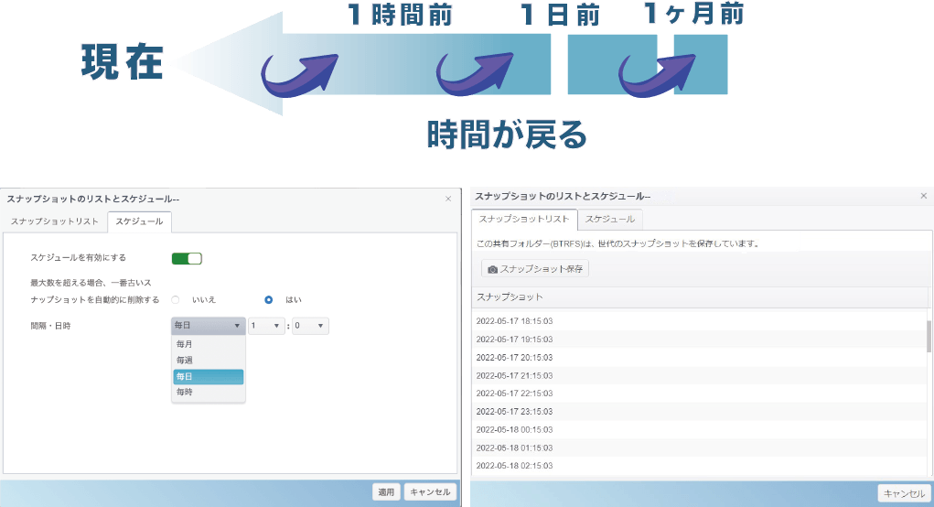Select snapshot 2022-05-17 23:15:03
Image resolution: width=934 pixels, height=507 pixels.
[x=699, y=412]
